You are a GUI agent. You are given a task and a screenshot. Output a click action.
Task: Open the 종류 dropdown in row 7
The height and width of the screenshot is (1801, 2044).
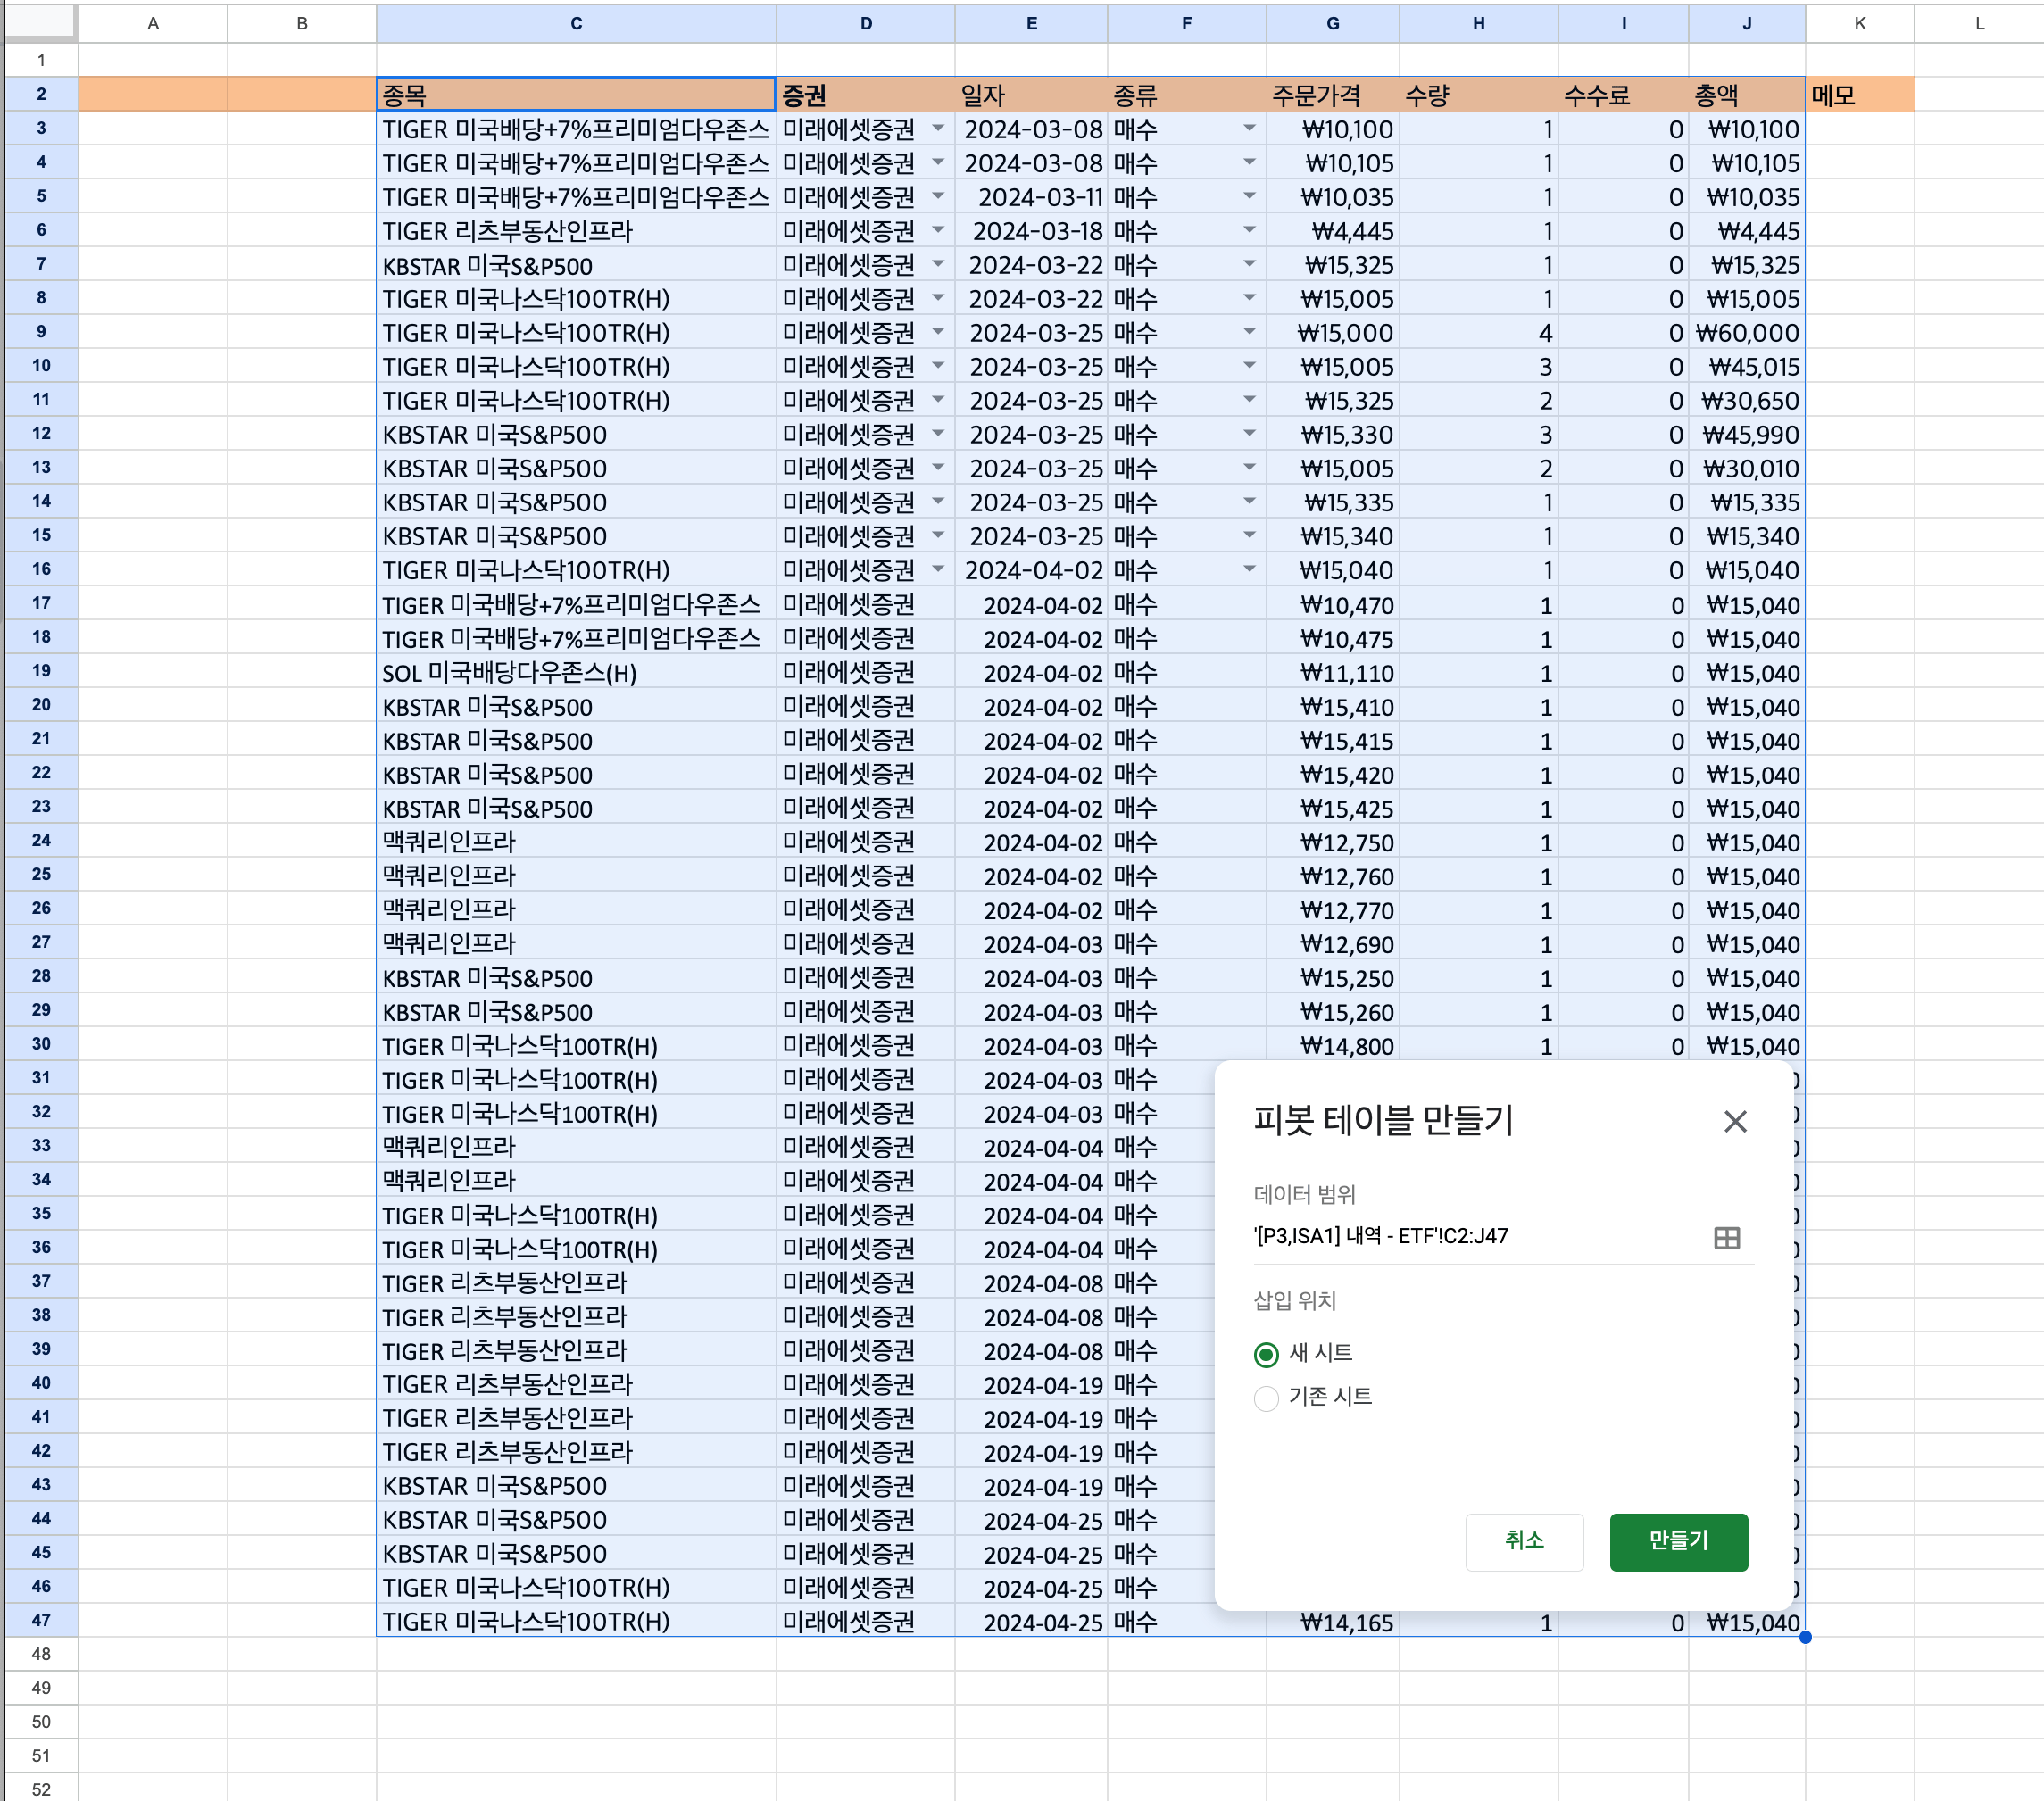click(x=1249, y=264)
